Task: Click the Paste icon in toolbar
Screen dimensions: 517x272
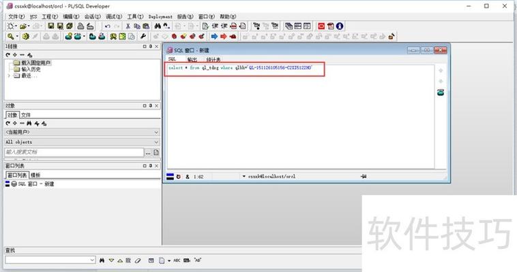Action: [146, 26]
